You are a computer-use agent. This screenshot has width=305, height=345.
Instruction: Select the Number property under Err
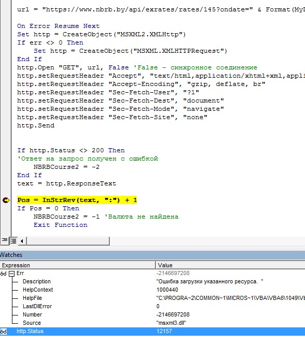point(32,314)
